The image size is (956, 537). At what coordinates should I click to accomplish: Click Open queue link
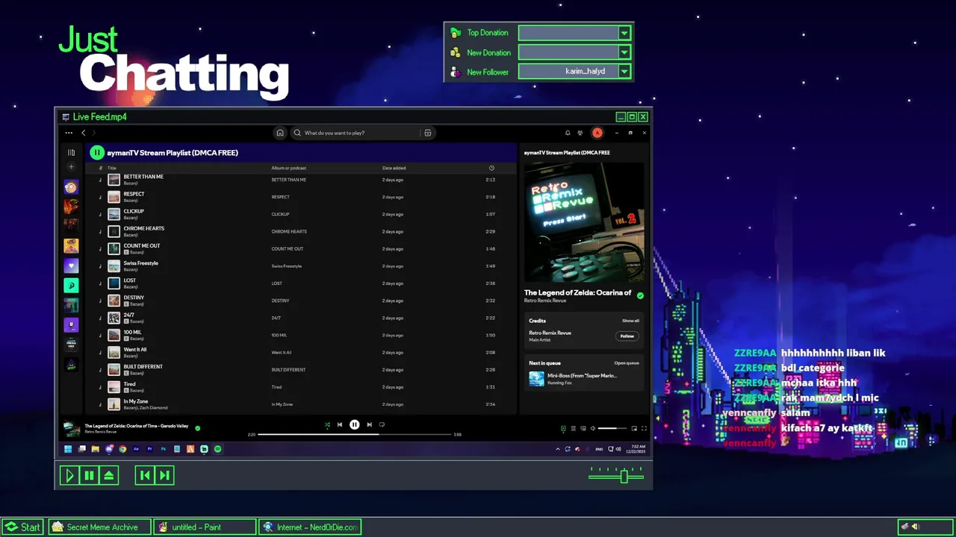[x=627, y=363]
